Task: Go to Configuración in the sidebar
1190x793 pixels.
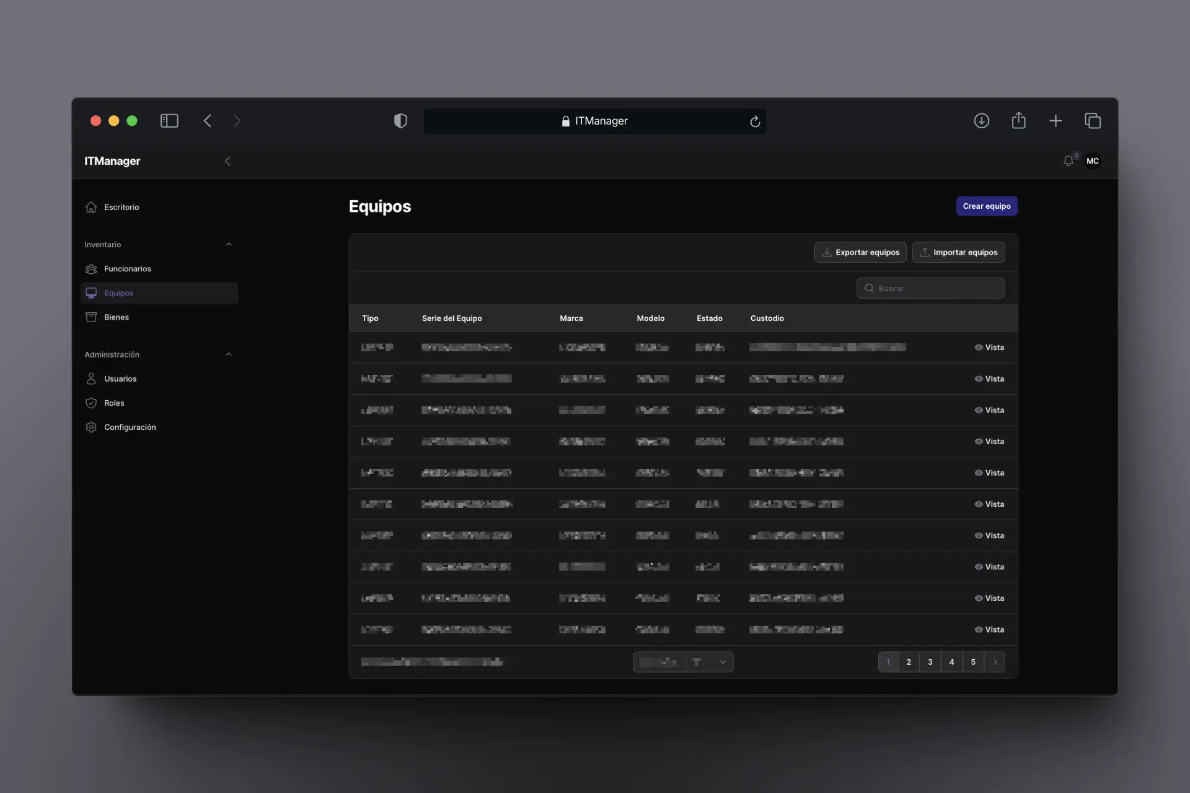Action: coord(130,427)
